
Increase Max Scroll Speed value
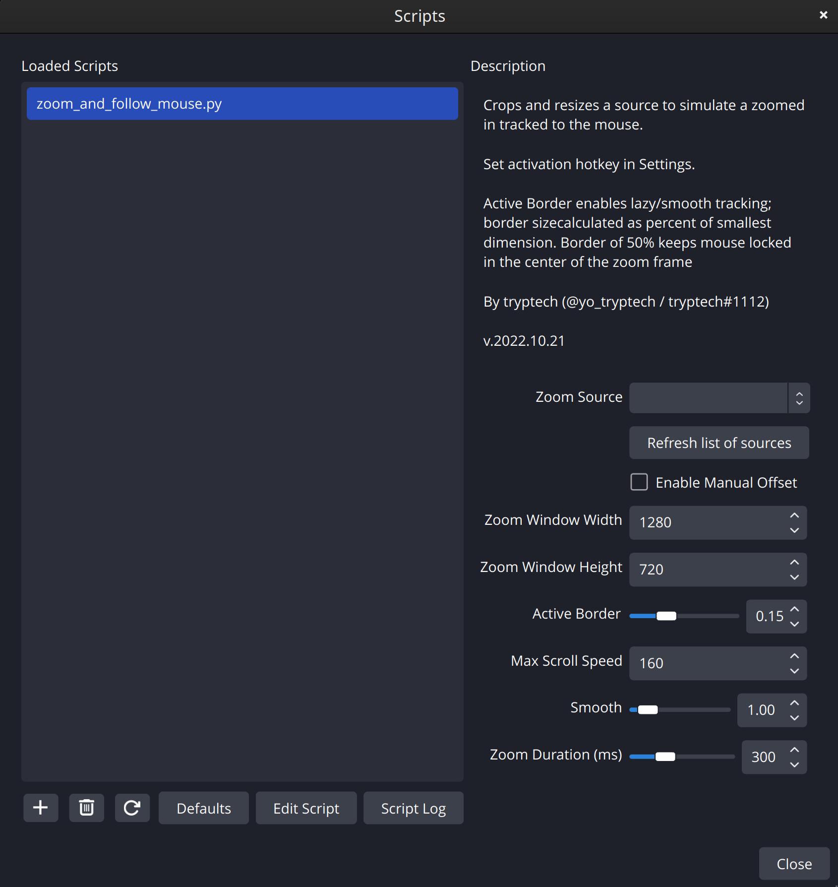coord(794,655)
